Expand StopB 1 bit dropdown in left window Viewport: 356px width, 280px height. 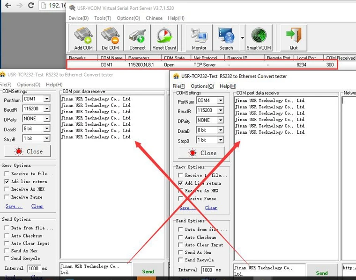pyautogui.click(x=47, y=138)
